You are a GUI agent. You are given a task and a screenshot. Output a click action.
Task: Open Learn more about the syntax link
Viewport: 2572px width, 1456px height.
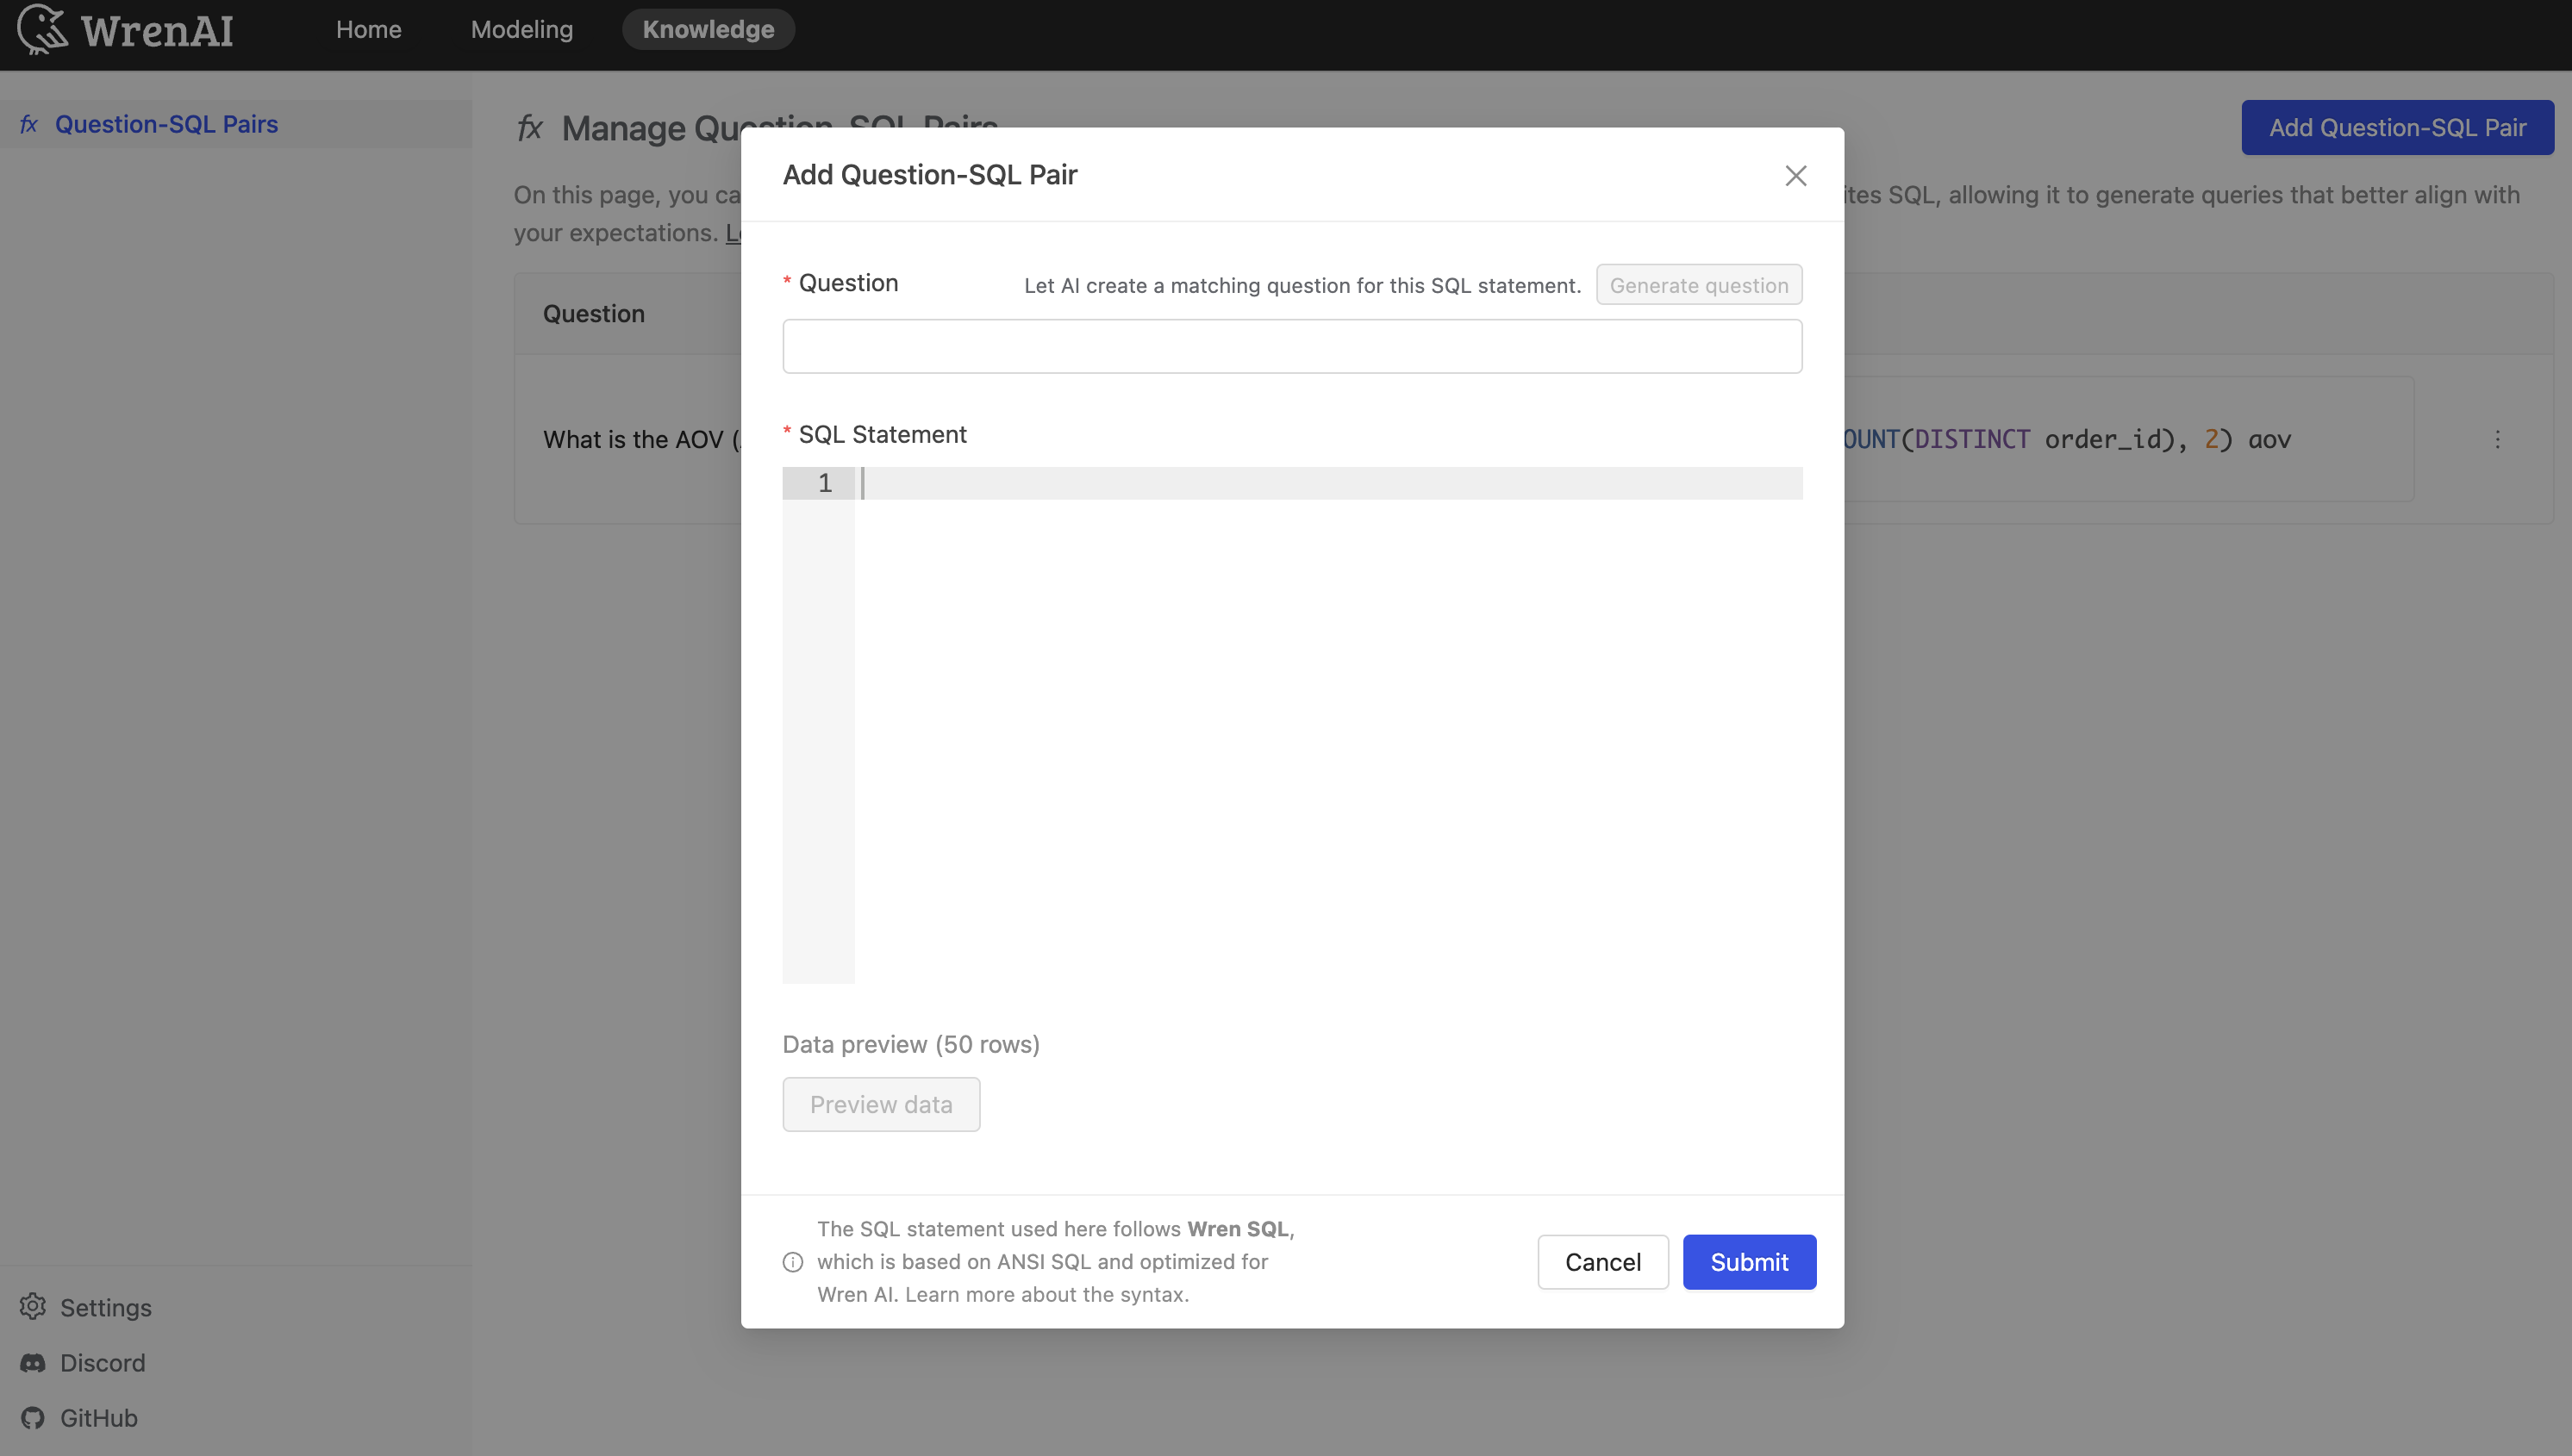(x=1046, y=1294)
